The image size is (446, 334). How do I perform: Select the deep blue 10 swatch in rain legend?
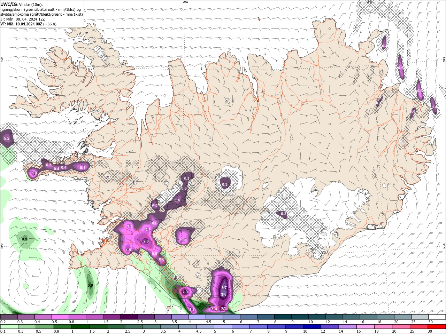(311, 327)
